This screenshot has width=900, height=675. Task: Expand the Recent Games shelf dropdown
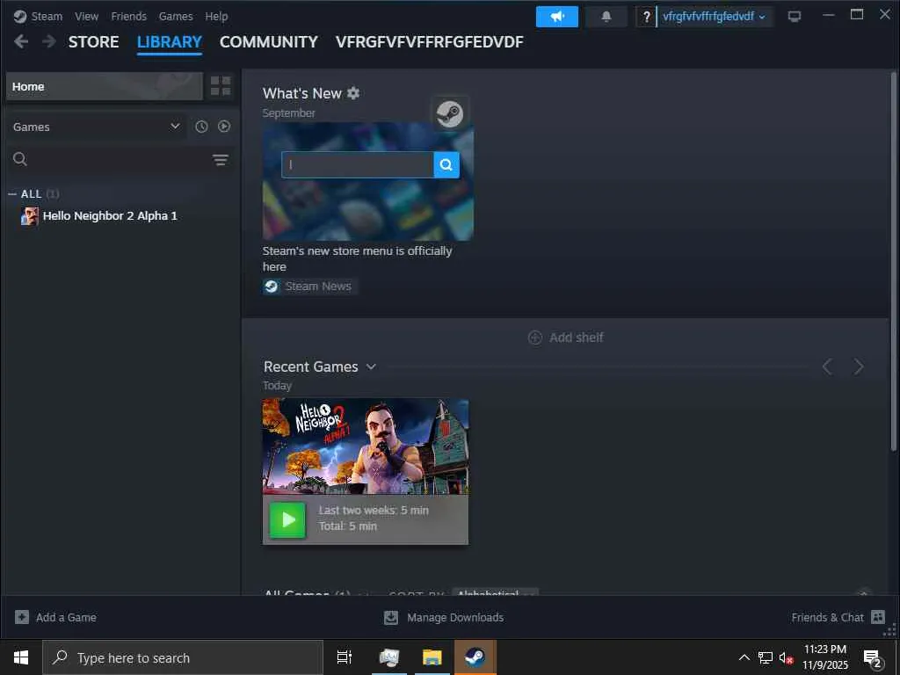pos(371,367)
